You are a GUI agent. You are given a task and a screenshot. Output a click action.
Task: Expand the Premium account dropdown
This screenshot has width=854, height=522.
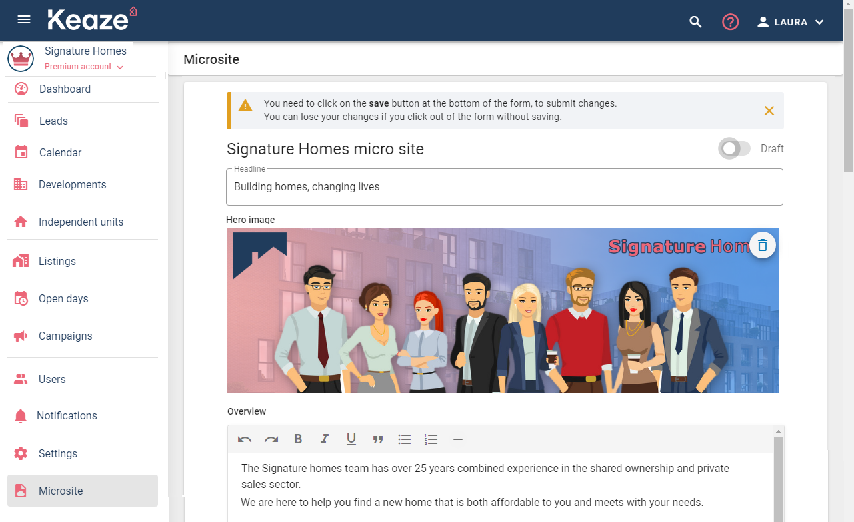click(84, 67)
